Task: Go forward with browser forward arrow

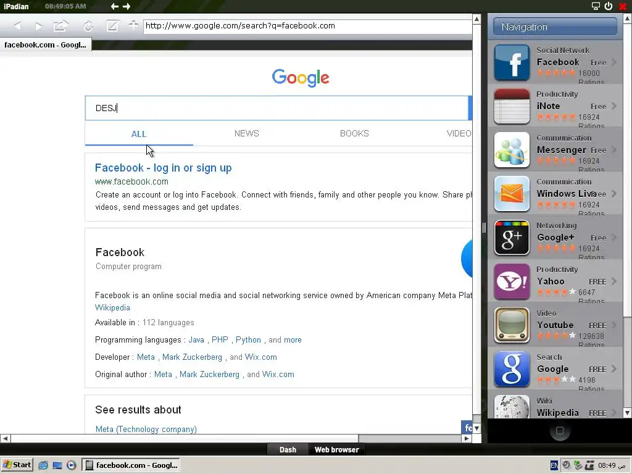Action: (39, 26)
